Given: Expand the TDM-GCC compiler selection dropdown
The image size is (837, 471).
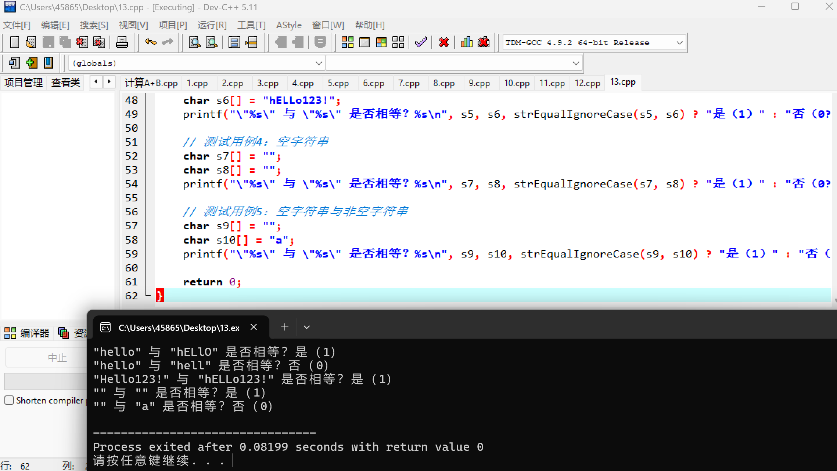Looking at the screenshot, I should coord(679,43).
